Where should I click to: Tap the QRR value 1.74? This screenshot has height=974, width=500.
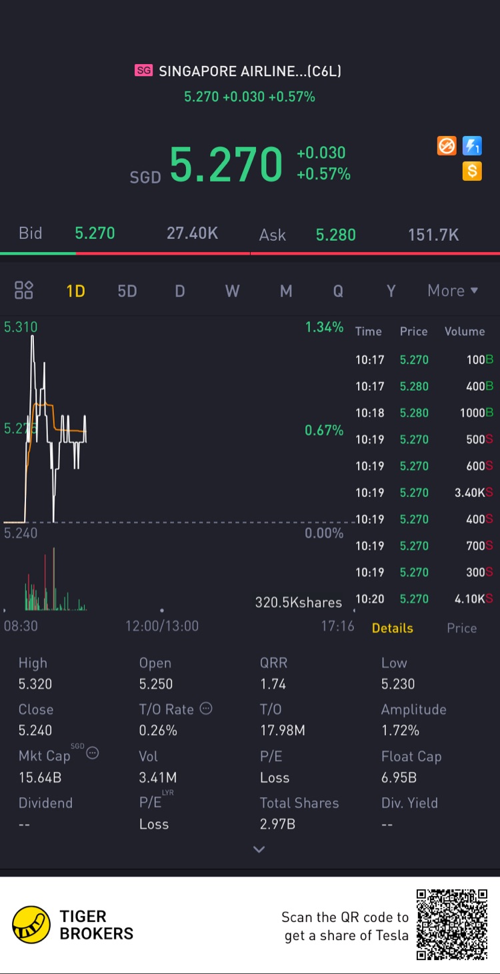pos(273,684)
